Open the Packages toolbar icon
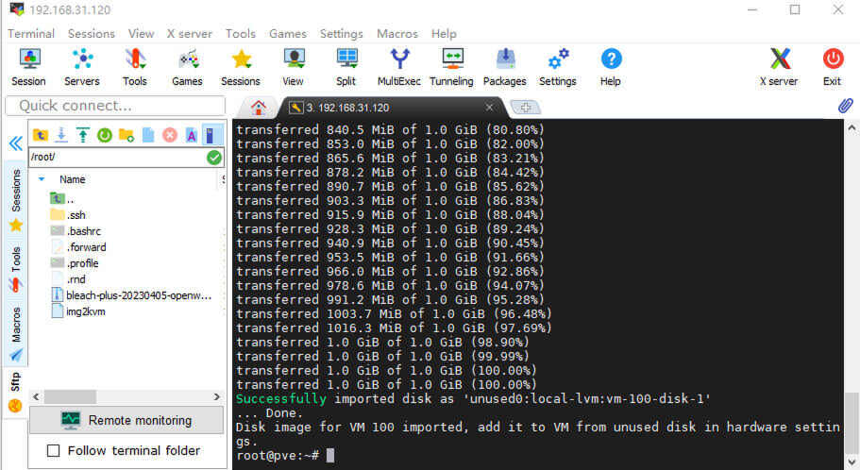Screen dimensions: 860x470 tap(504, 66)
